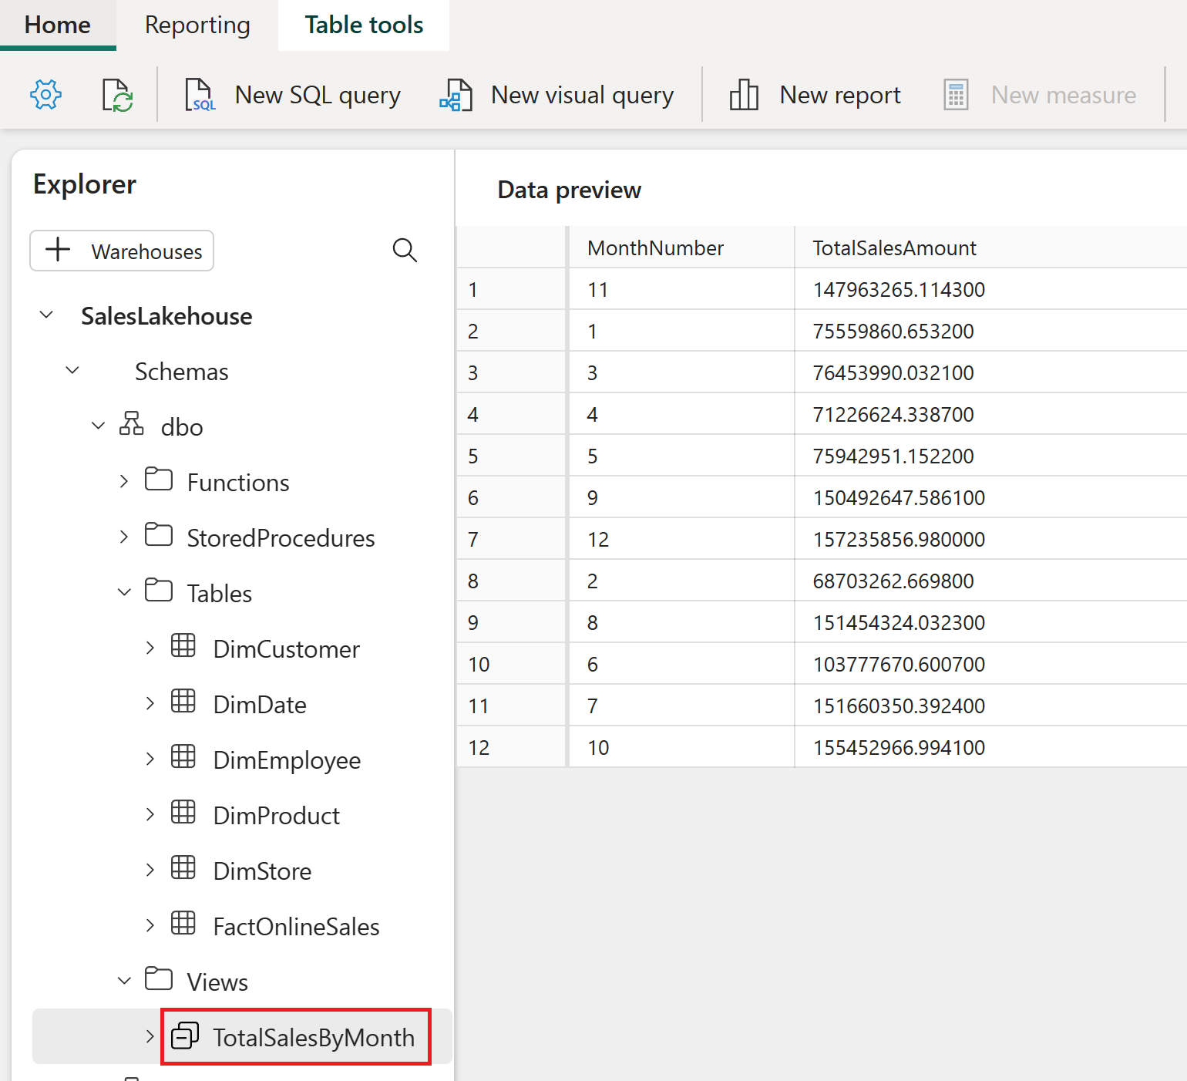Click the DimDate table grid icon

[x=183, y=701]
